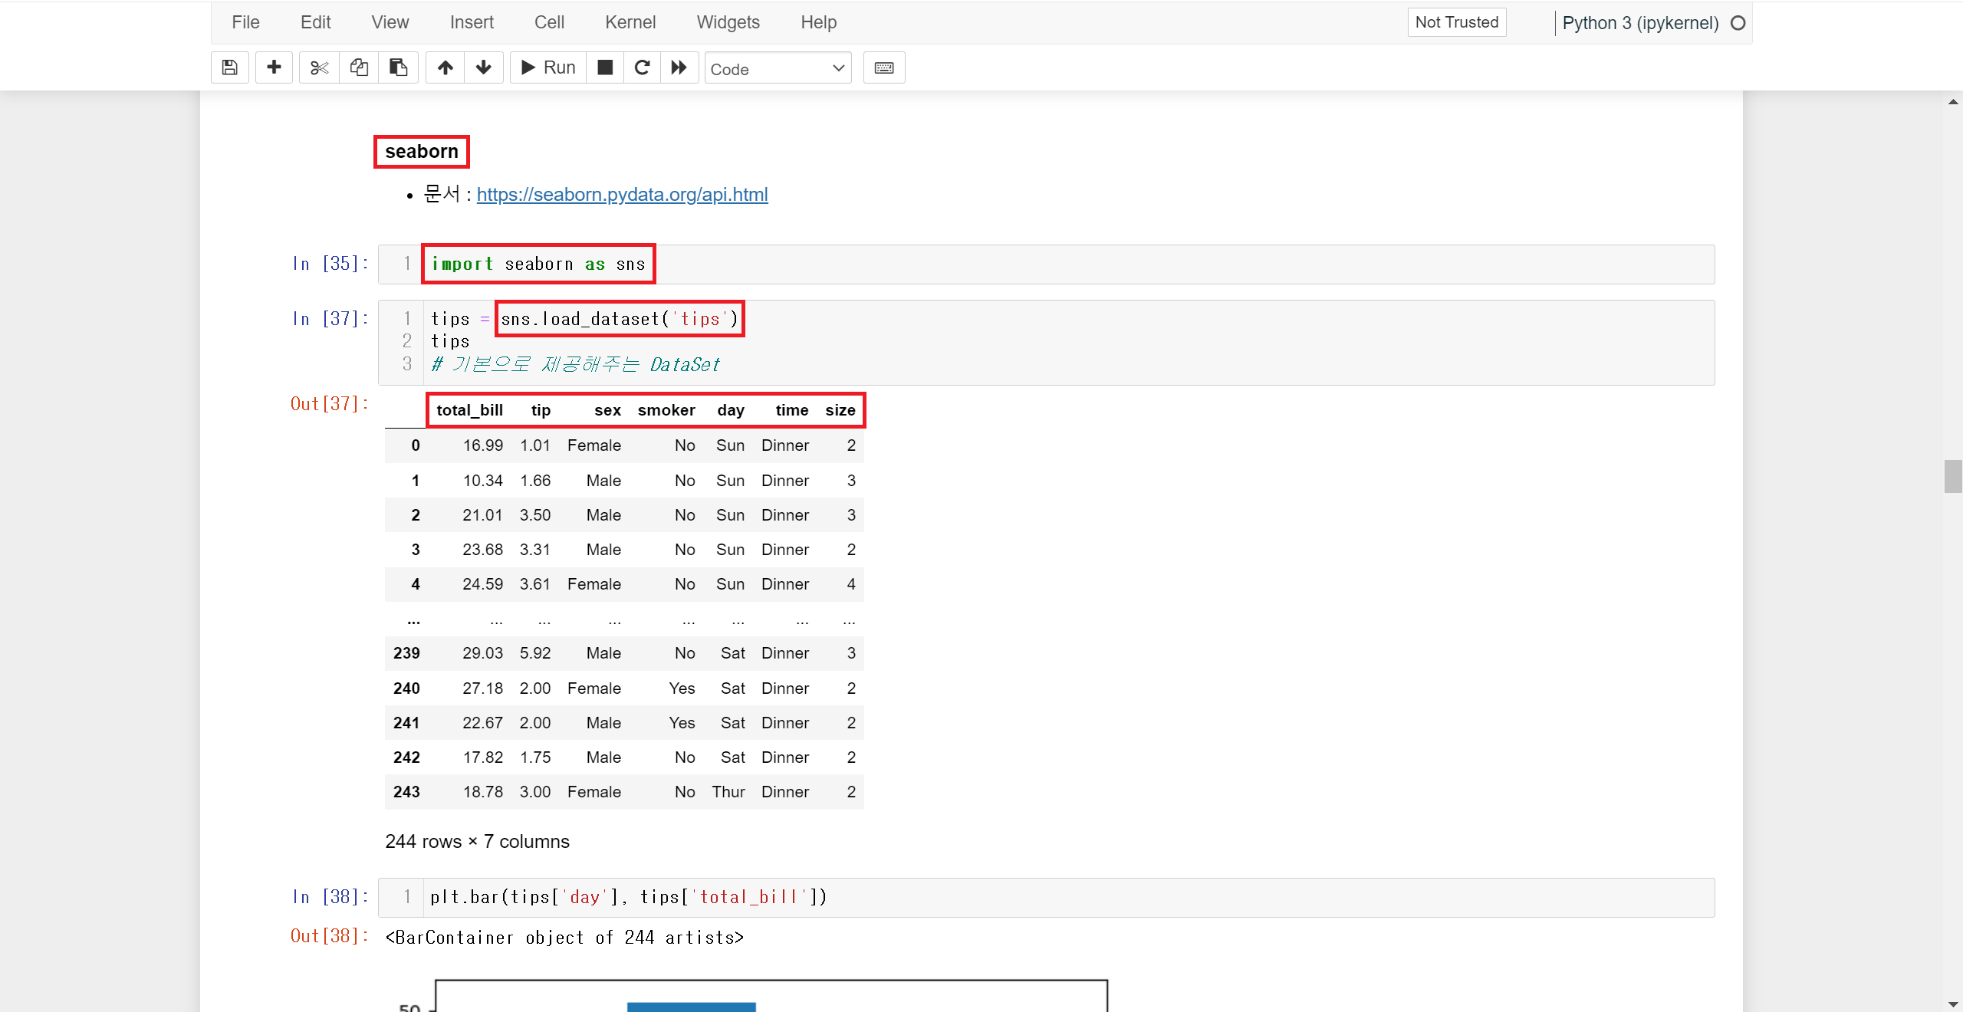
Task: Open the seaborn API documentation link
Action: 622,195
